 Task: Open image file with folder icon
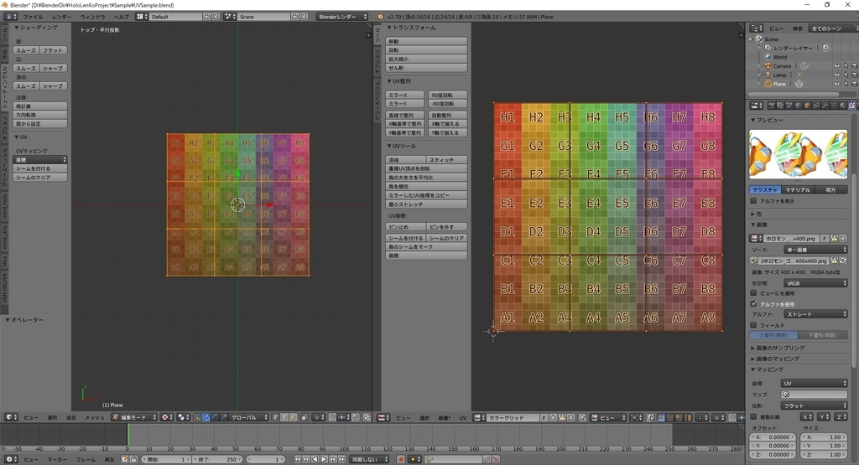(561, 417)
